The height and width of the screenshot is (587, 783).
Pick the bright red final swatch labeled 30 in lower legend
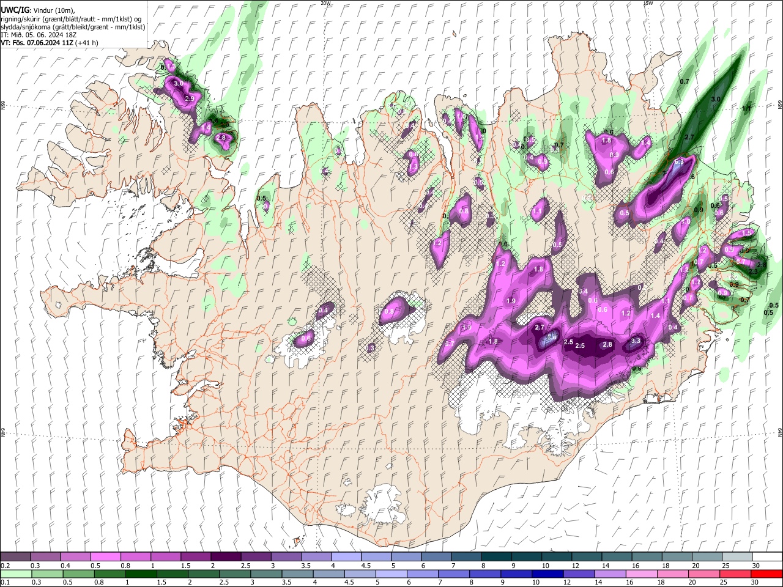click(x=766, y=574)
